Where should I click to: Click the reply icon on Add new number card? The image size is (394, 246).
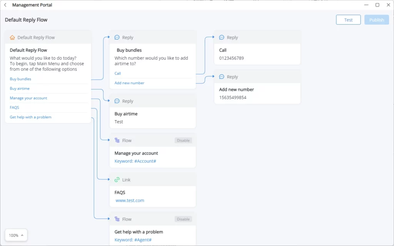click(221, 76)
